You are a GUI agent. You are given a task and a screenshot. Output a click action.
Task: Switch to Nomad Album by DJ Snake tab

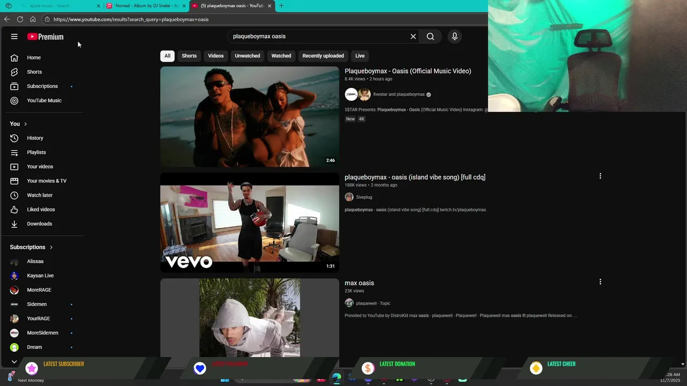146,6
